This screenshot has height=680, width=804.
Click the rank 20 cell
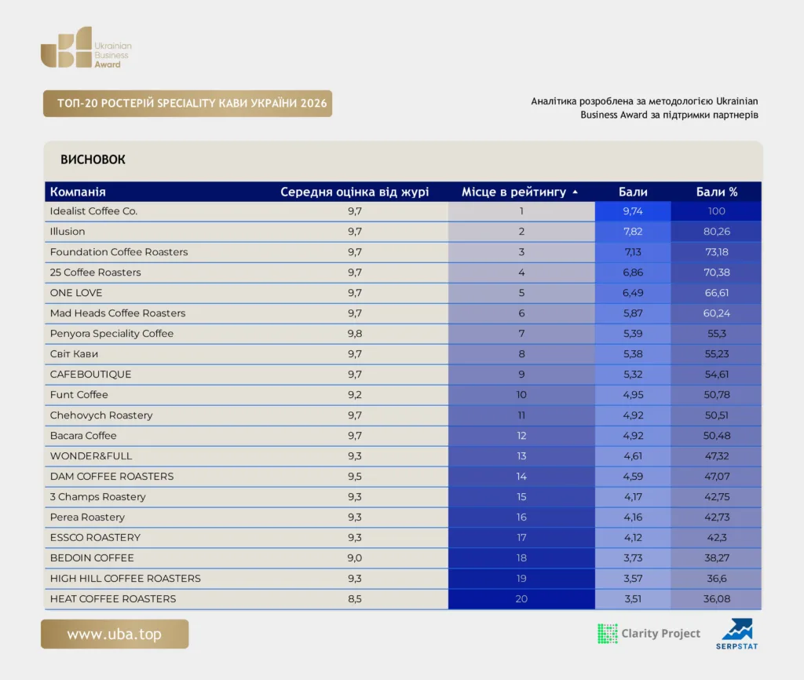point(521,599)
